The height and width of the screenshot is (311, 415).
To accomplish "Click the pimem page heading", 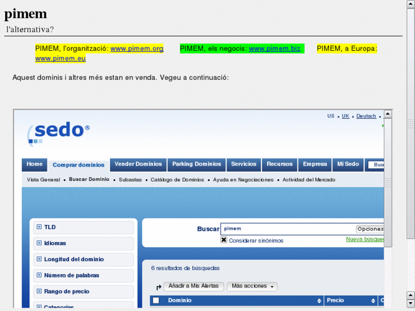I will [x=26, y=14].
